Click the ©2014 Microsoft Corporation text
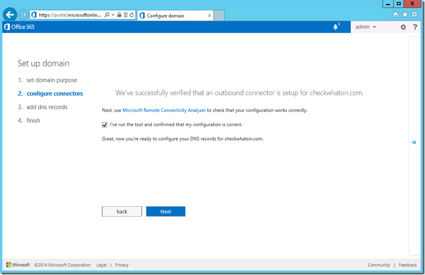Viewport: 425px width, 275px height. pos(63,265)
